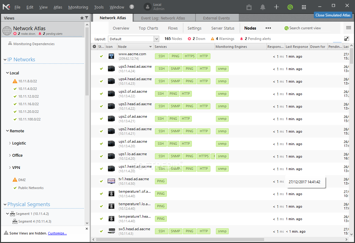Collapse the IP Networks section
Viewport: 355px width, 243px height.
pyautogui.click(x=5, y=59)
